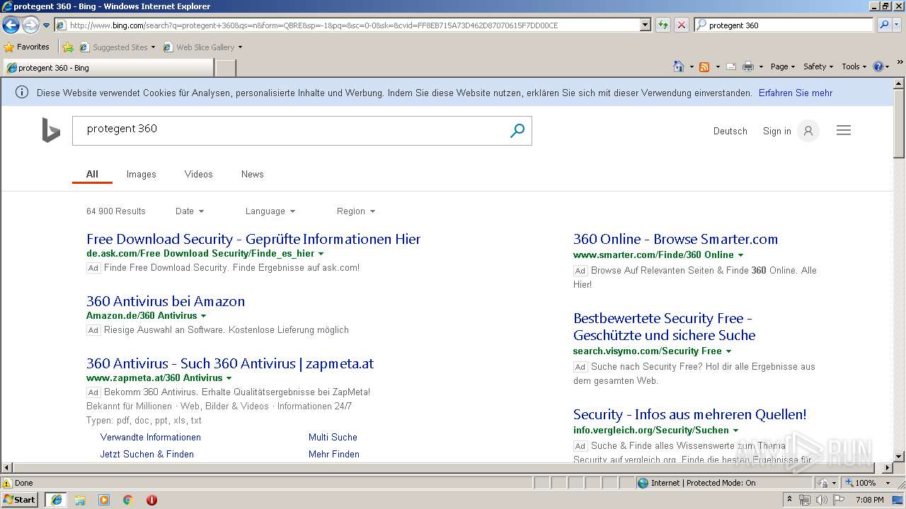Show hidden tray icons arrow
Screen dimensions: 906x509
(x=789, y=500)
